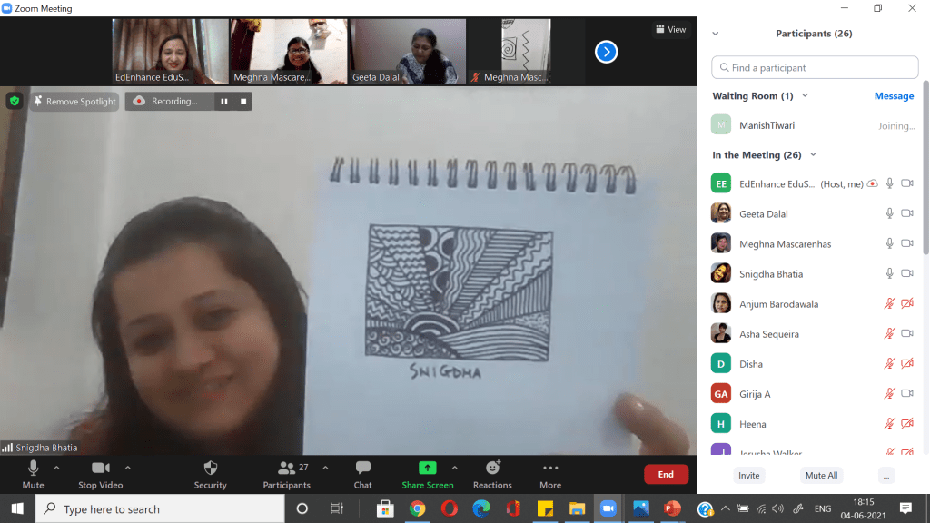Image resolution: width=930 pixels, height=523 pixels.
Task: Collapse the Waiting Room section
Action: [805, 96]
